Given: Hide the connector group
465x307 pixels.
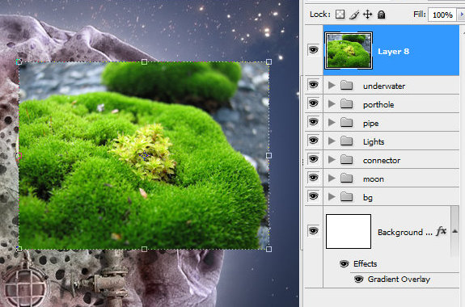Looking at the screenshot, I should pos(313,159).
